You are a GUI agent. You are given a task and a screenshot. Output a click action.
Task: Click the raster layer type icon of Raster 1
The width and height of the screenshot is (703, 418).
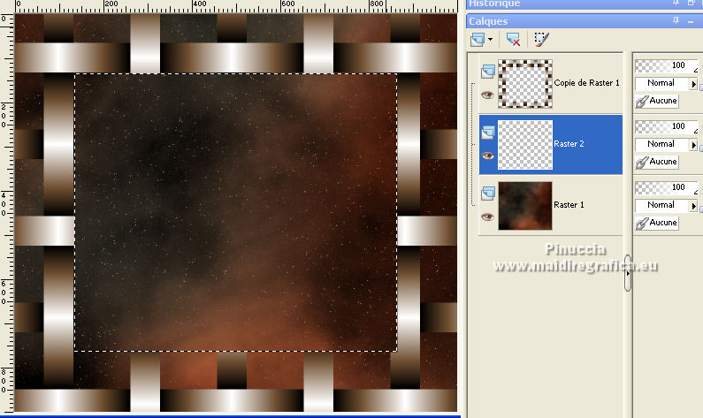(488, 194)
